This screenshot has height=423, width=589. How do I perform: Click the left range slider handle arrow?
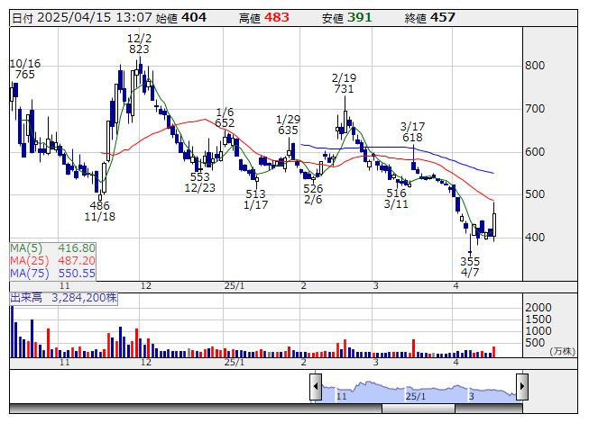click(315, 386)
